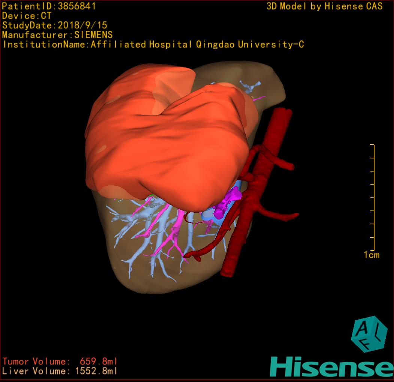394x382 pixels.
Task: Click the Hisense logo
Action: (x=331, y=367)
